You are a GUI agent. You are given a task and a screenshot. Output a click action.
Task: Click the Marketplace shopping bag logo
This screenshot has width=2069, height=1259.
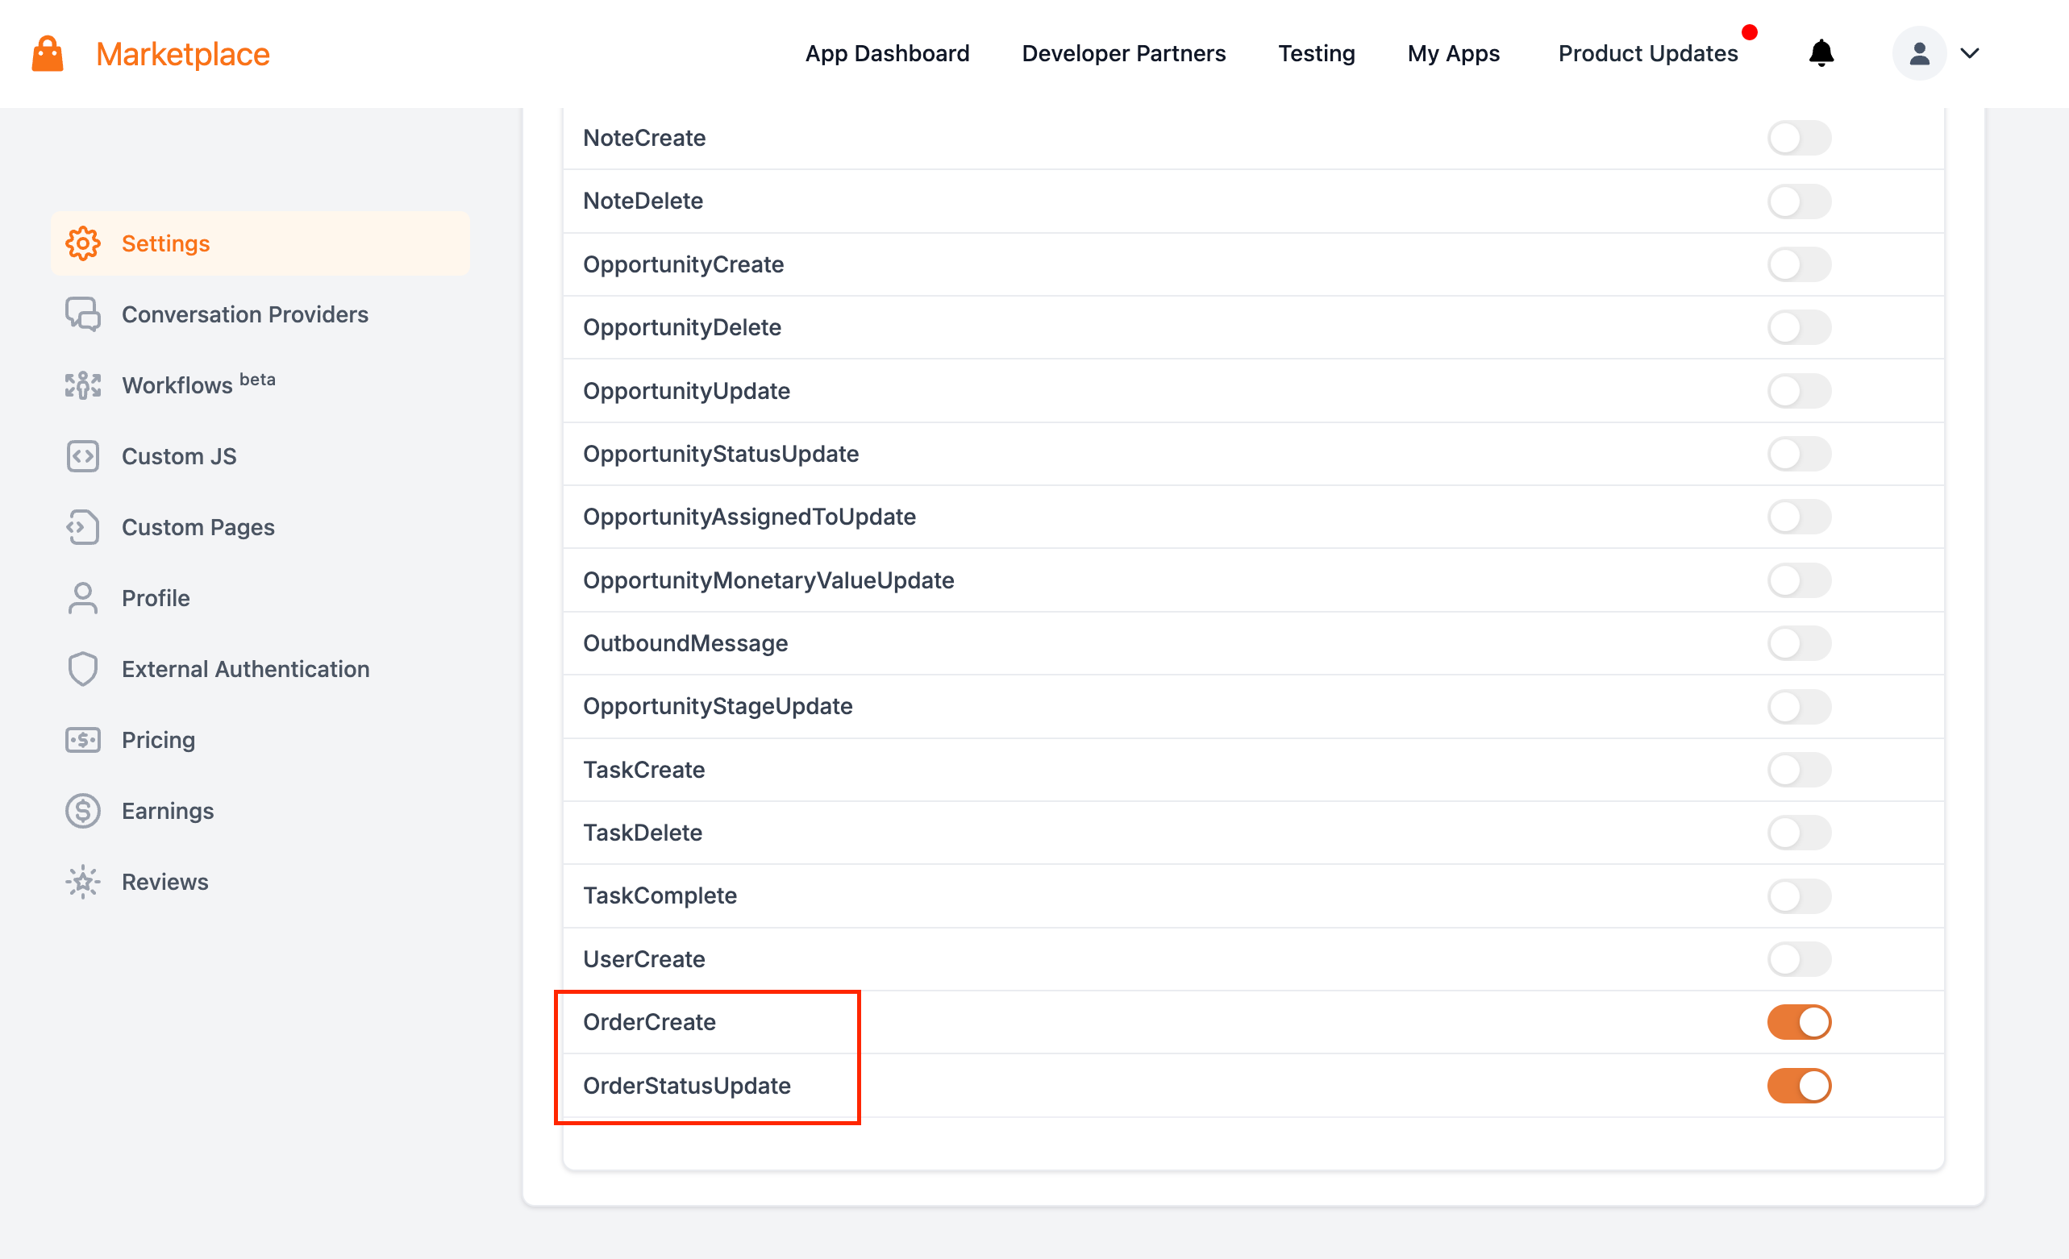pyautogui.click(x=47, y=54)
